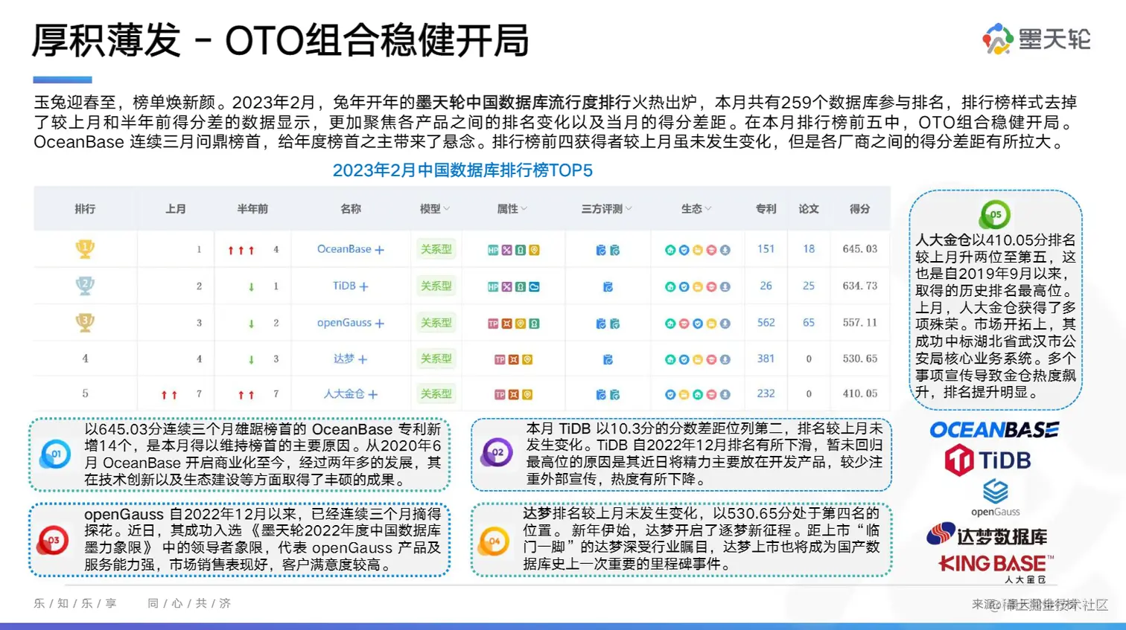This screenshot has height=630, width=1126.
Task: Click the 上月 column header
Action: (x=176, y=209)
